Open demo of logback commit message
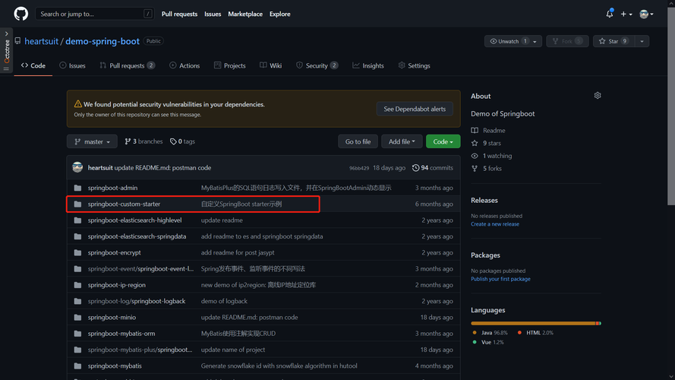675x380 pixels. coord(224,301)
